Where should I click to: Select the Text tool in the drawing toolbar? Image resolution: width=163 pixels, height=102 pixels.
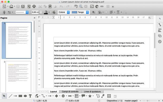(x=30, y=96)
